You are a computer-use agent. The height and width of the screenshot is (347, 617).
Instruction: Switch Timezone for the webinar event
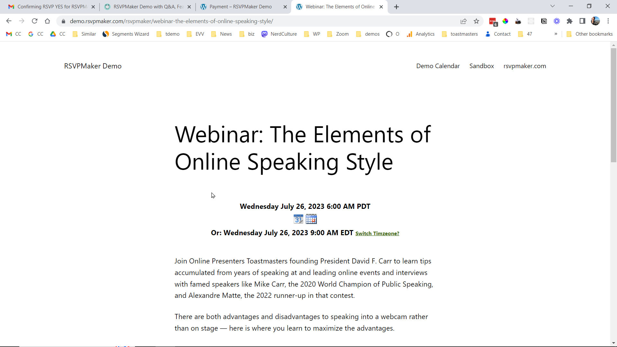click(378, 234)
